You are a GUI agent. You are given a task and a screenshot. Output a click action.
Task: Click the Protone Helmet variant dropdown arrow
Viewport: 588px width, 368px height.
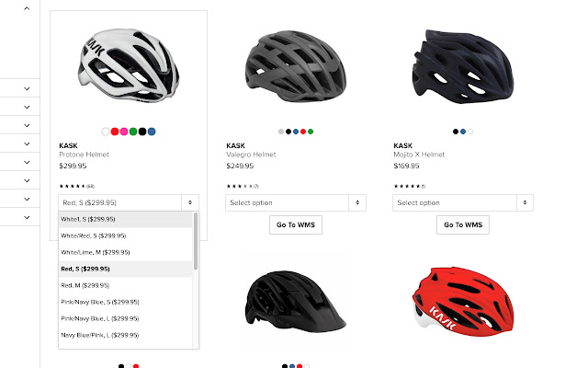pos(190,202)
